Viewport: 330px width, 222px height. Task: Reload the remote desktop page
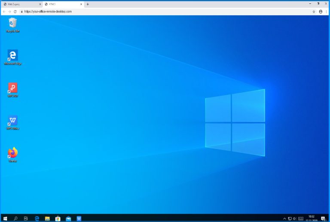15,12
